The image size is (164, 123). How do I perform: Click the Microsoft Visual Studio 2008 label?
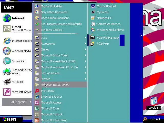coord(58,61)
